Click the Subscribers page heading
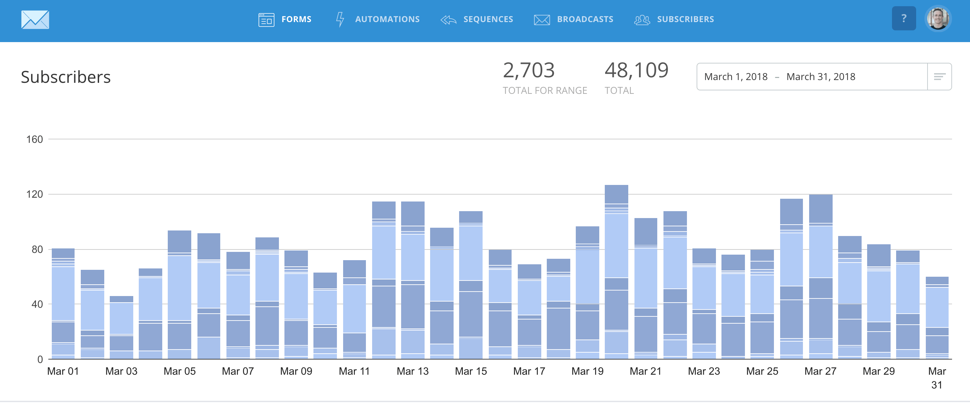 point(66,77)
